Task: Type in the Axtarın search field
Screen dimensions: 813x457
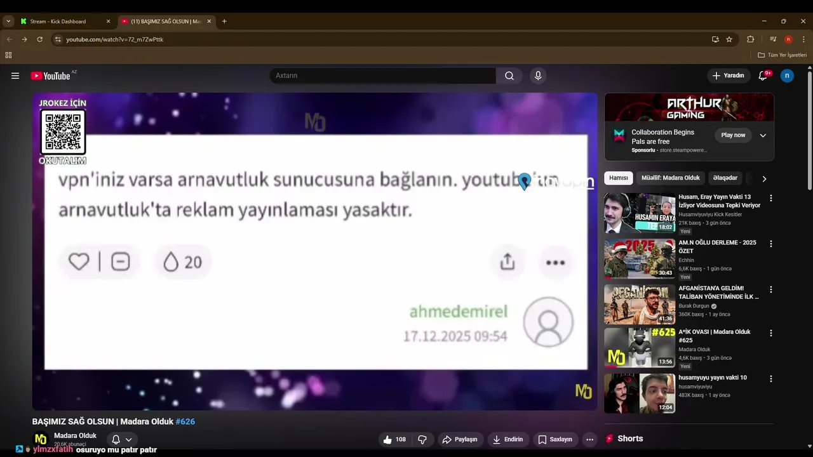Action: [x=383, y=76]
